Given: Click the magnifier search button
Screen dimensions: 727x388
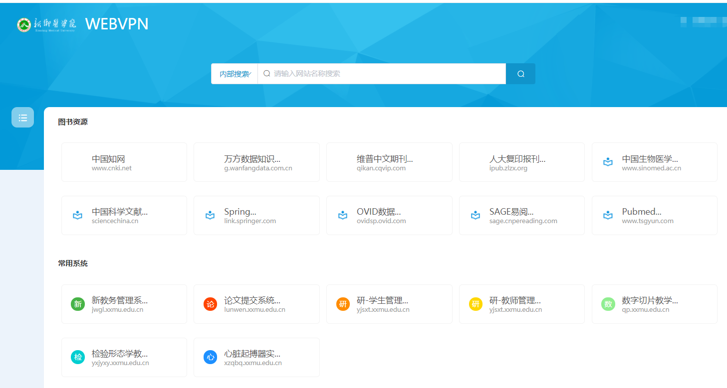Looking at the screenshot, I should tap(520, 74).
